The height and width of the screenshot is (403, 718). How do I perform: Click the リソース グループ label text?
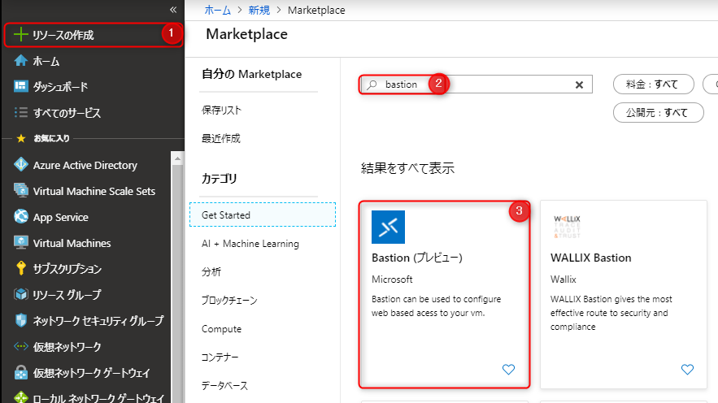click(67, 295)
